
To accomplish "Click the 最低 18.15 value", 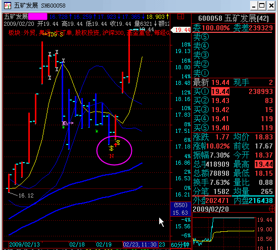I will tap(264, 173).
